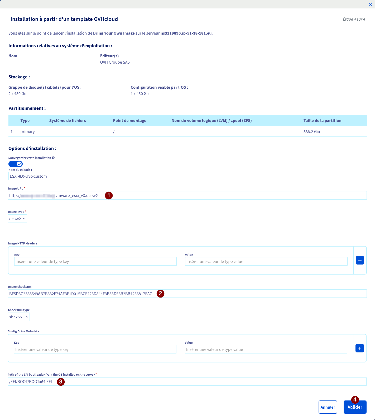Close the installation dialog with the X icon

[370, 4]
